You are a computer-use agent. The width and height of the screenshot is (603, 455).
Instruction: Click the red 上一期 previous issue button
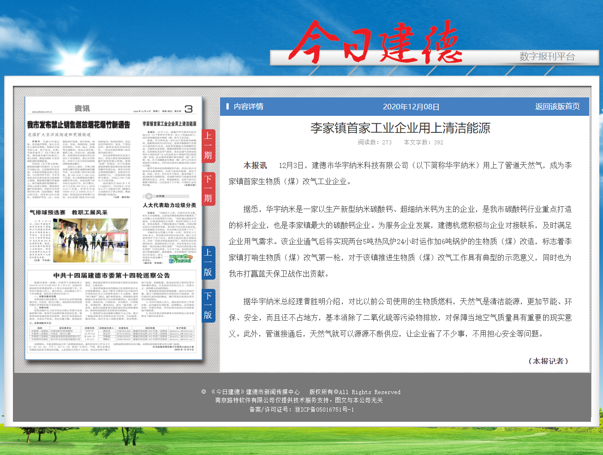pos(208,145)
